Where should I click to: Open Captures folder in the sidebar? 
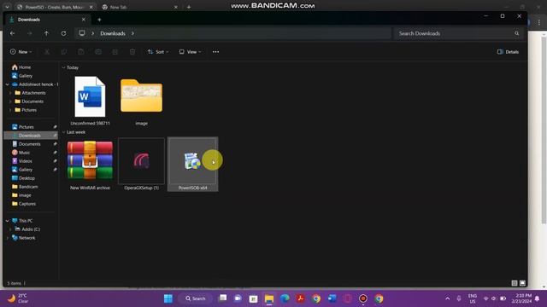click(27, 204)
